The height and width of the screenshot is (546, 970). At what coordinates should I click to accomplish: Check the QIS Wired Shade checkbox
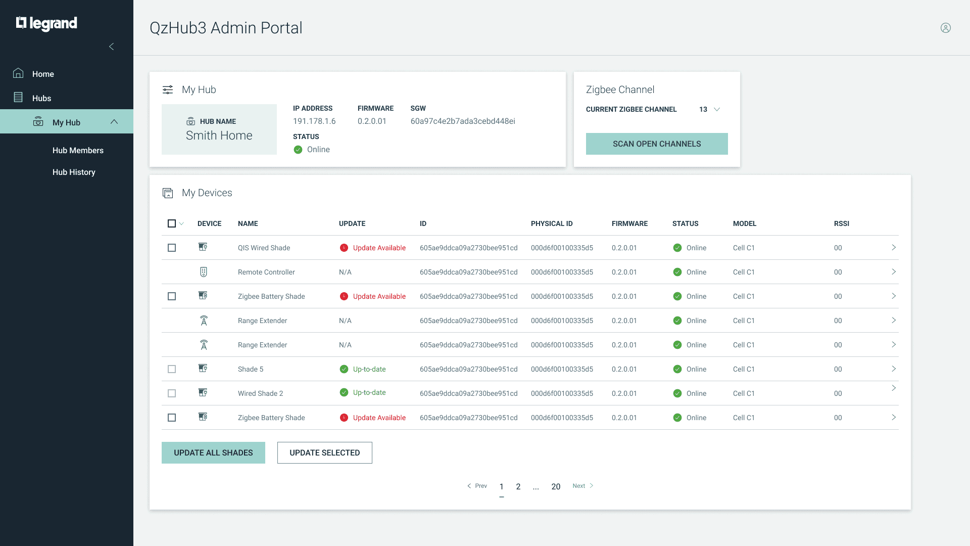(x=172, y=248)
